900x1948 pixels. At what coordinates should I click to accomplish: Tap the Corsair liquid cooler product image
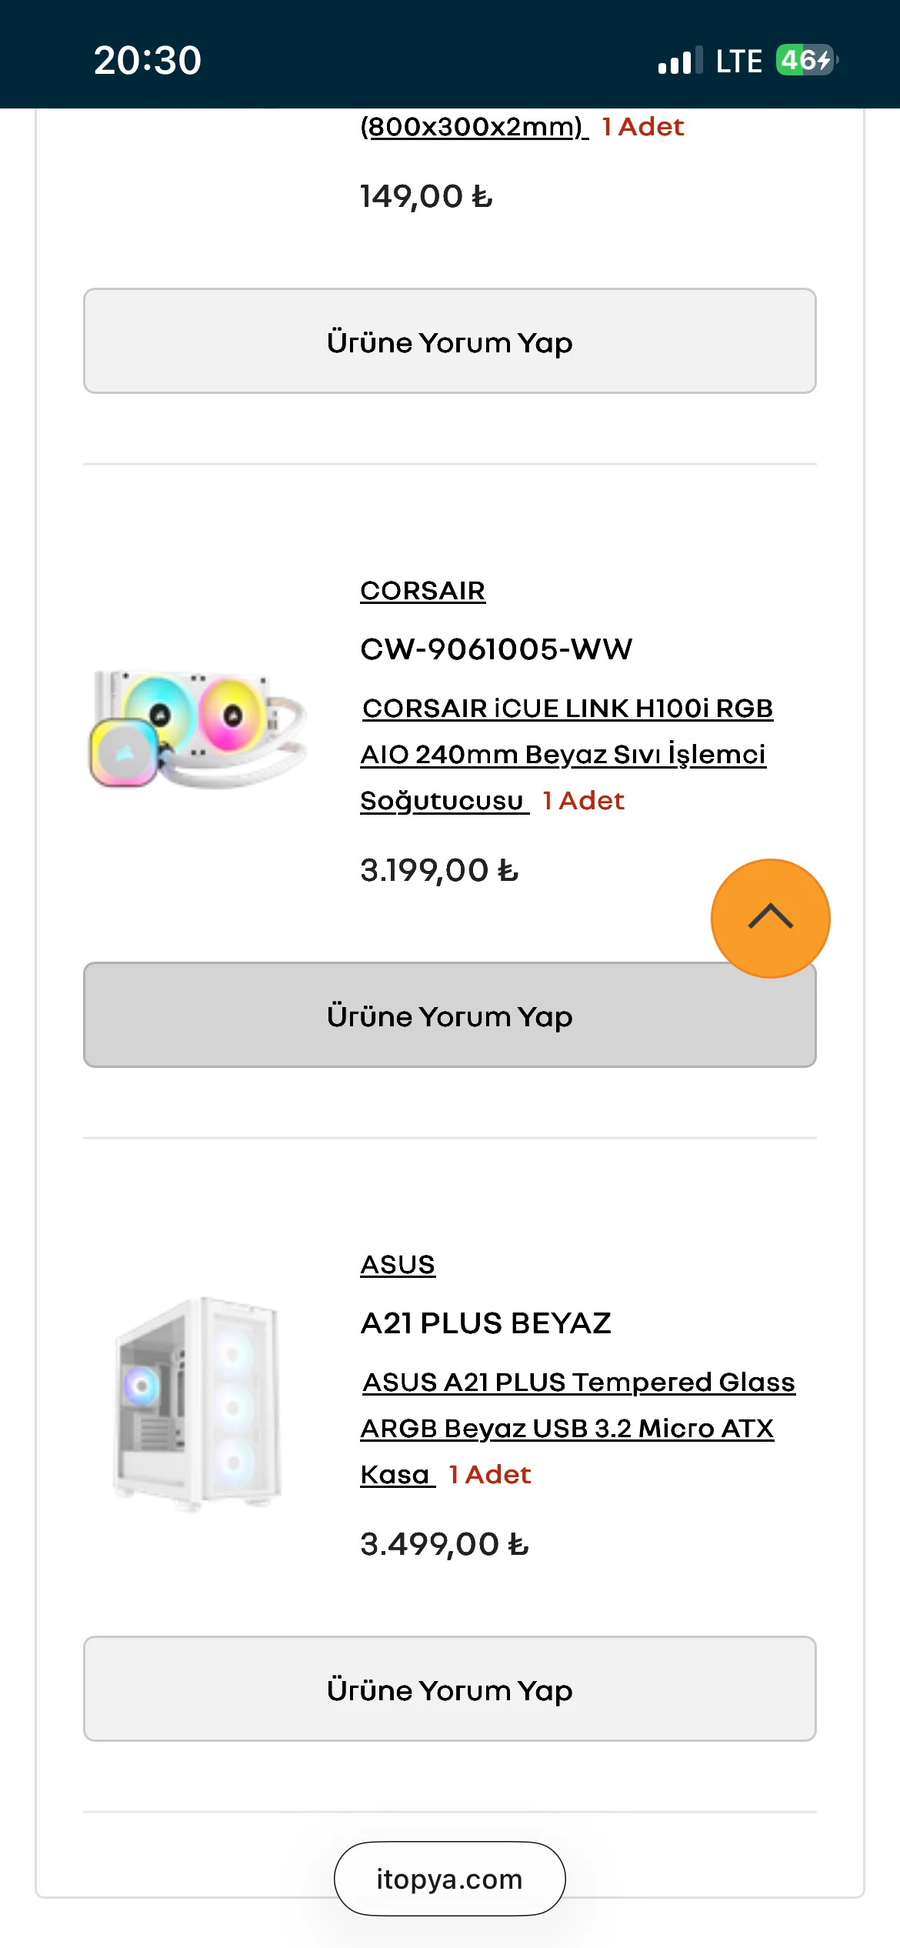click(198, 729)
